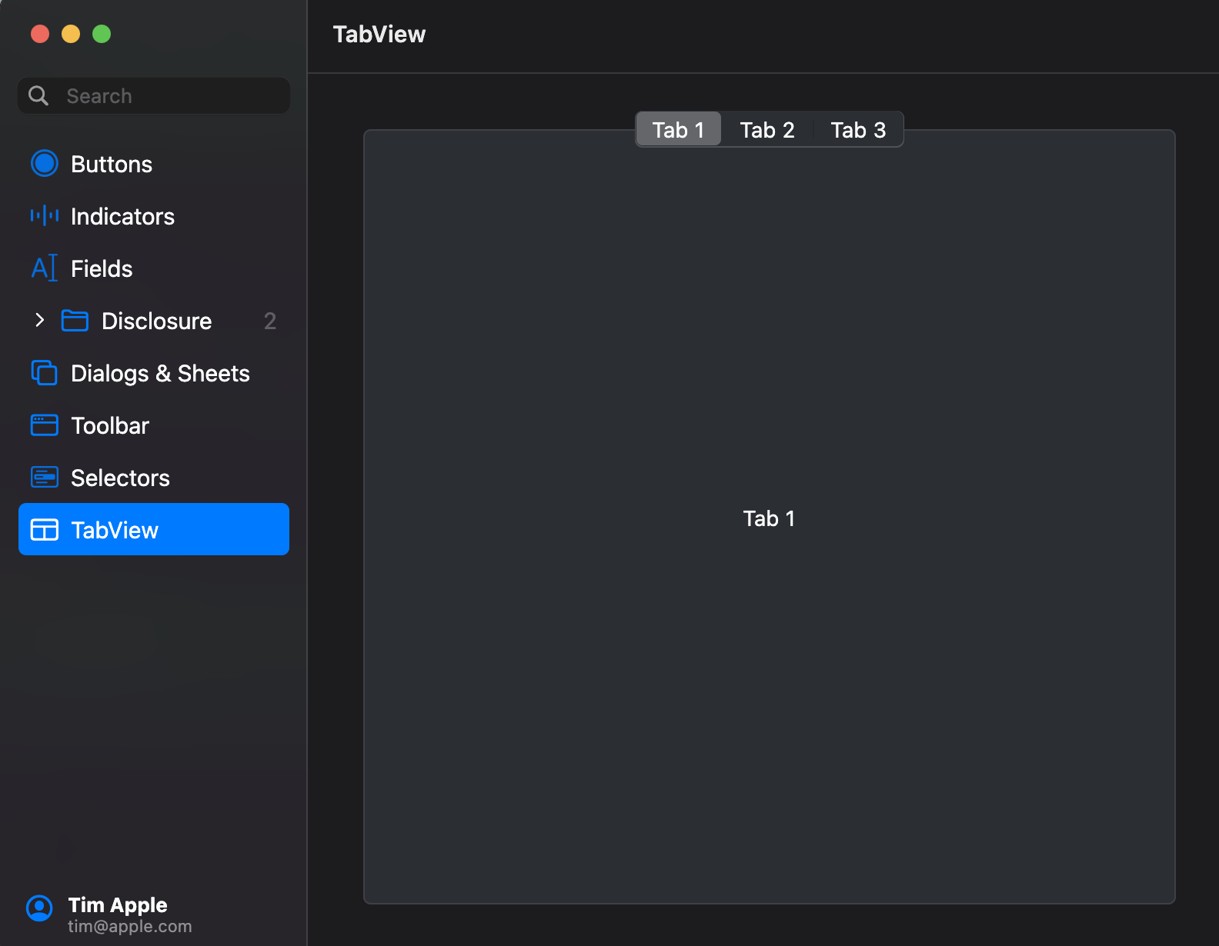The width and height of the screenshot is (1219, 946).
Task: Select the Disclosure sidebar label
Action: (x=156, y=321)
